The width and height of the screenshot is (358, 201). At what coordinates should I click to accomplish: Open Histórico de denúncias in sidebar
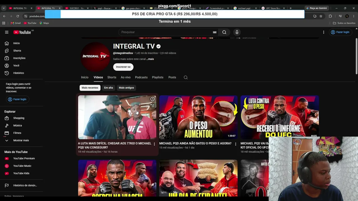(x=25, y=185)
